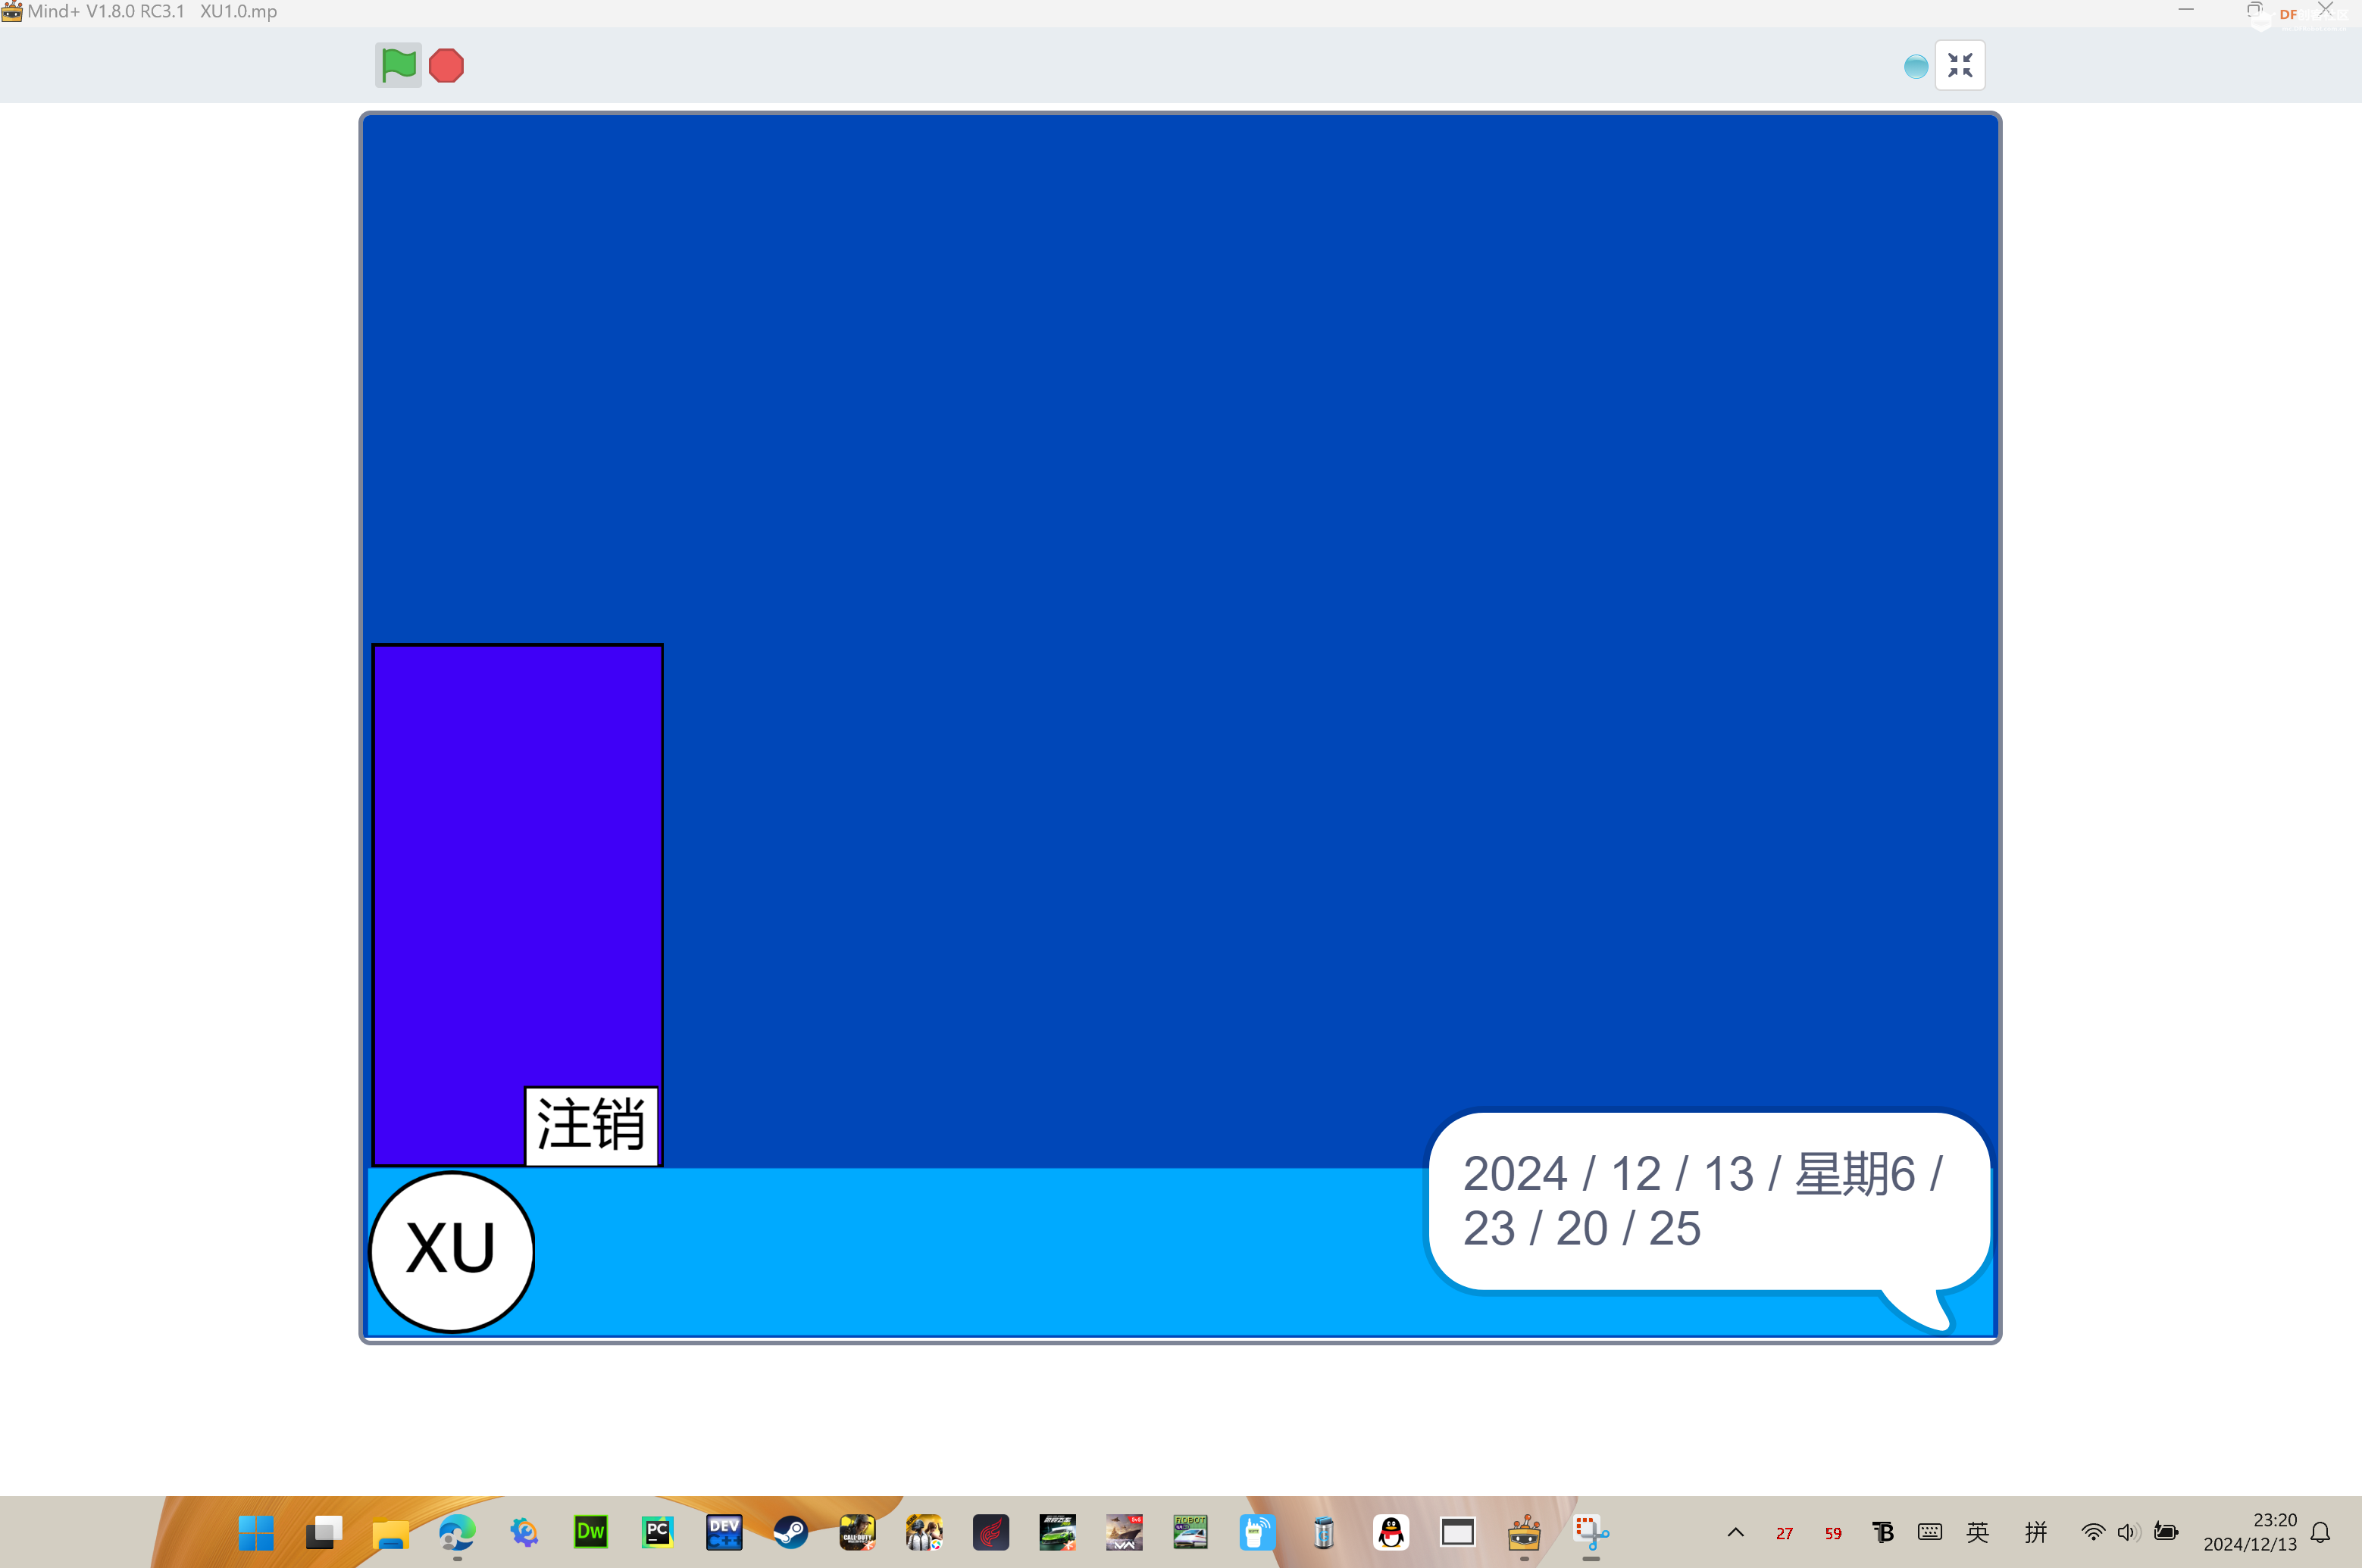Viewport: 2362px width, 1568px height.
Task: Open the Windows Start menu
Action: click(256, 1532)
